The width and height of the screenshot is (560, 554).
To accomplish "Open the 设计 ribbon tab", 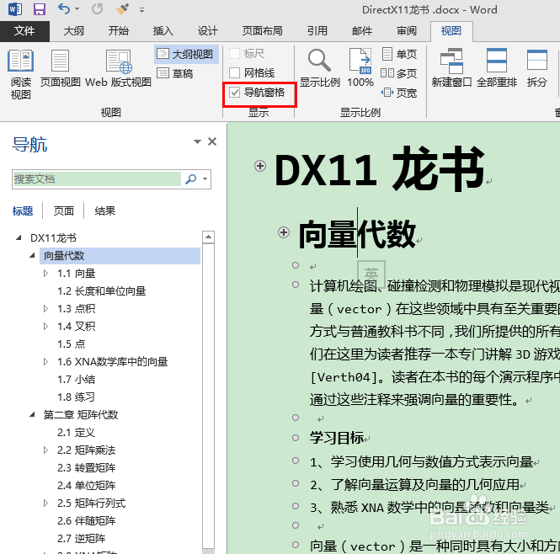I will click(208, 31).
